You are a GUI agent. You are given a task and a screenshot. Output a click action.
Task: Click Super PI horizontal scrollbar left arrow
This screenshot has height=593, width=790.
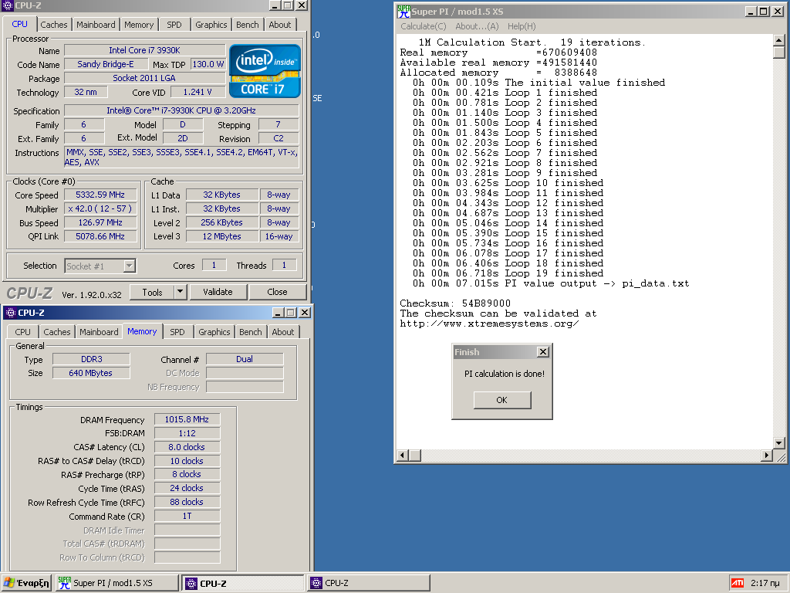tap(403, 456)
